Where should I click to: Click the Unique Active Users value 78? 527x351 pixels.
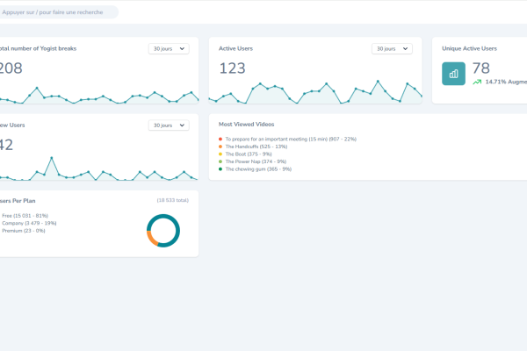coord(481,68)
